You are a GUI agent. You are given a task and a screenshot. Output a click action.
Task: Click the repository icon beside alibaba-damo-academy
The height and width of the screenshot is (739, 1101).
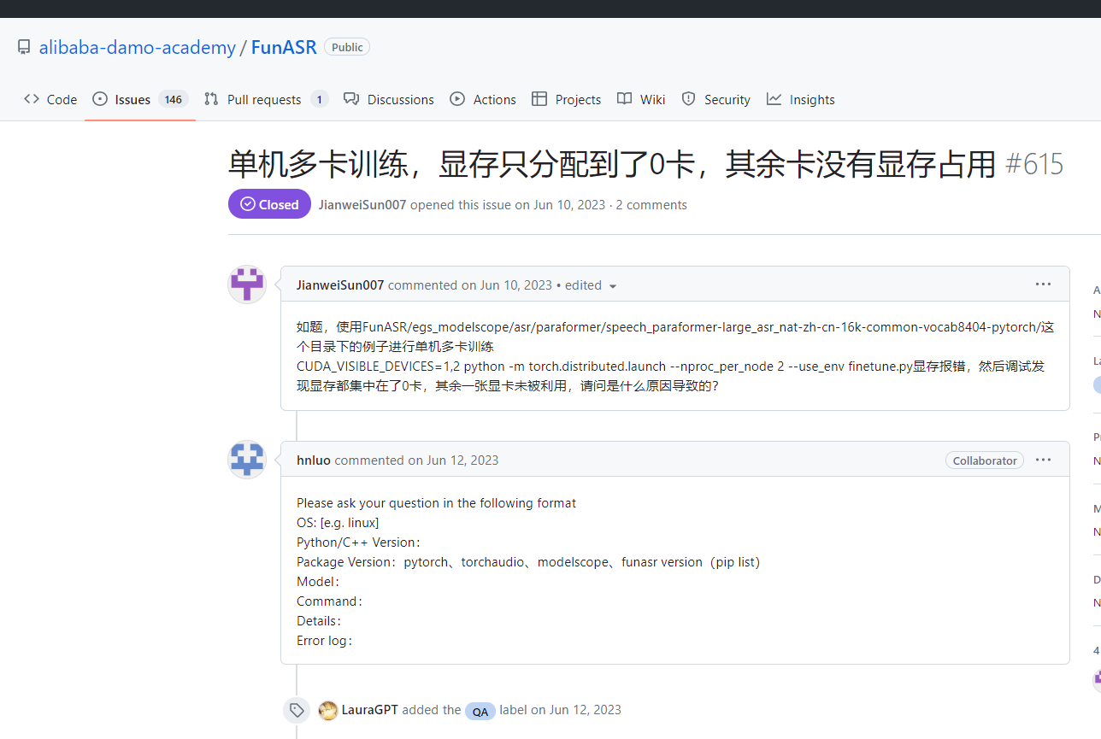click(x=24, y=48)
